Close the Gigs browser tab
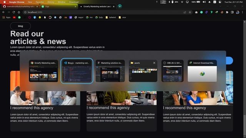 (75, 7)
